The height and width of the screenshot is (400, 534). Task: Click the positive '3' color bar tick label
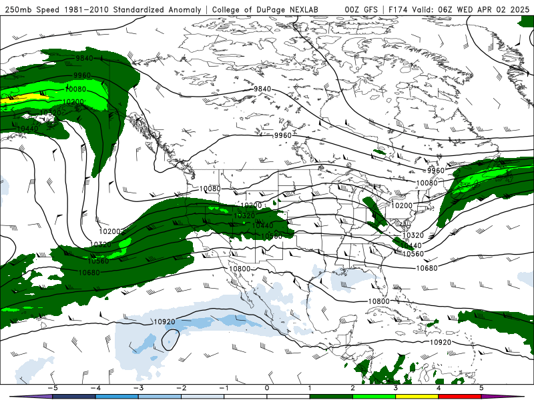[396, 388]
